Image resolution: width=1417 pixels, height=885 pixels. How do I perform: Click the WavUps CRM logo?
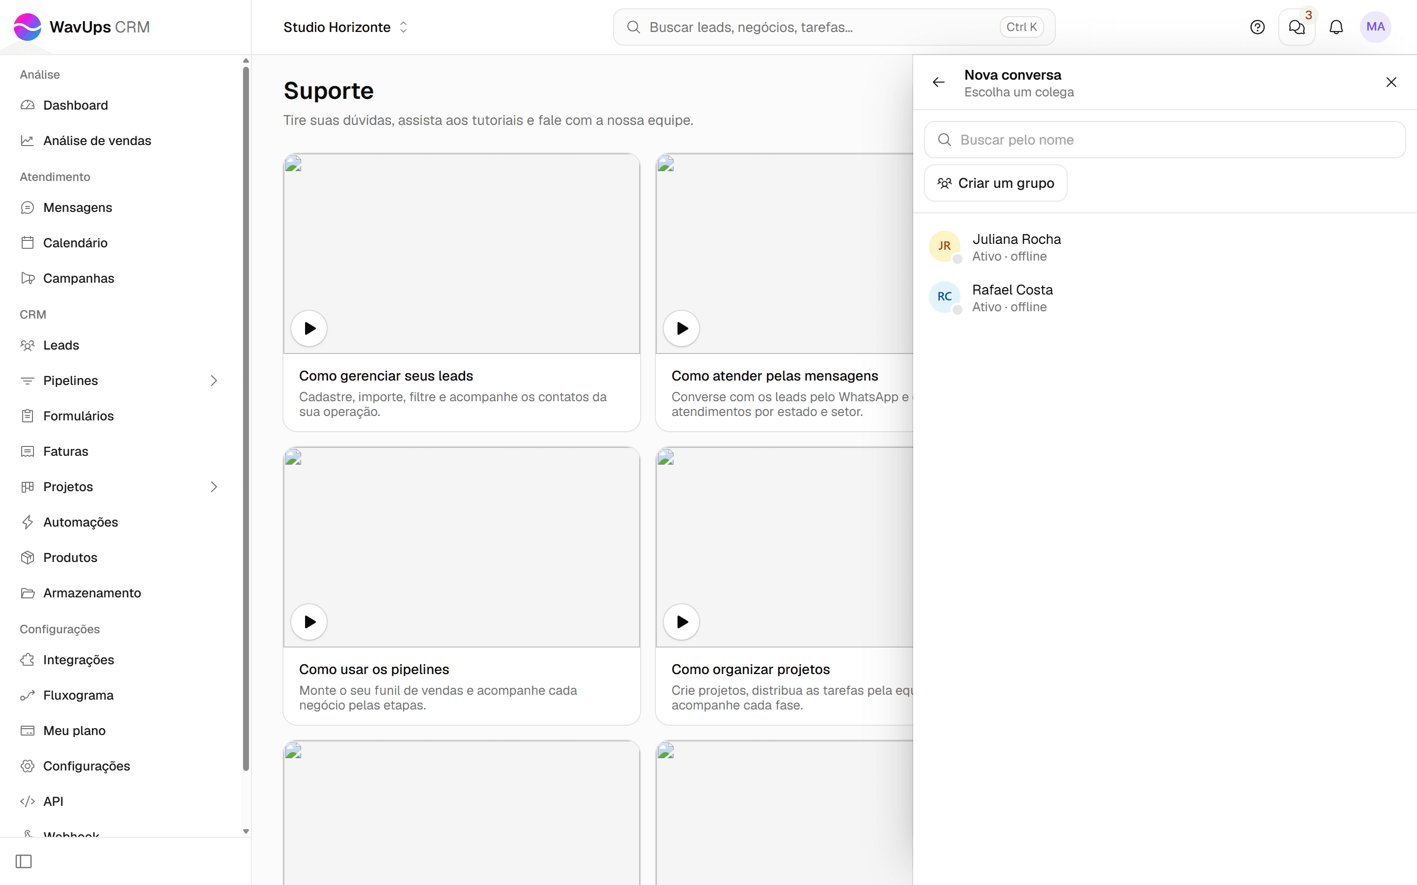[x=82, y=27]
